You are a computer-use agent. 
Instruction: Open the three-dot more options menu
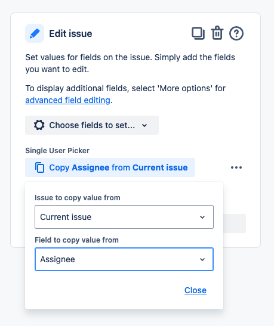pos(236,167)
